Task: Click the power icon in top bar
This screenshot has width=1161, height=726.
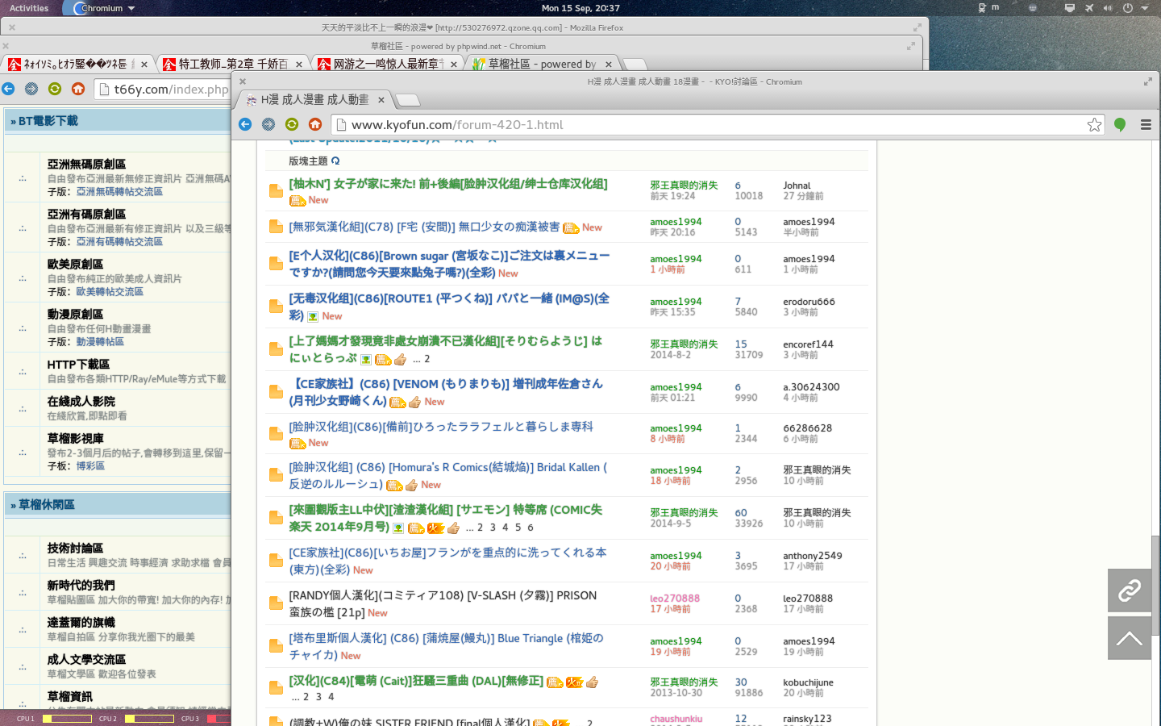Action: click(1127, 8)
